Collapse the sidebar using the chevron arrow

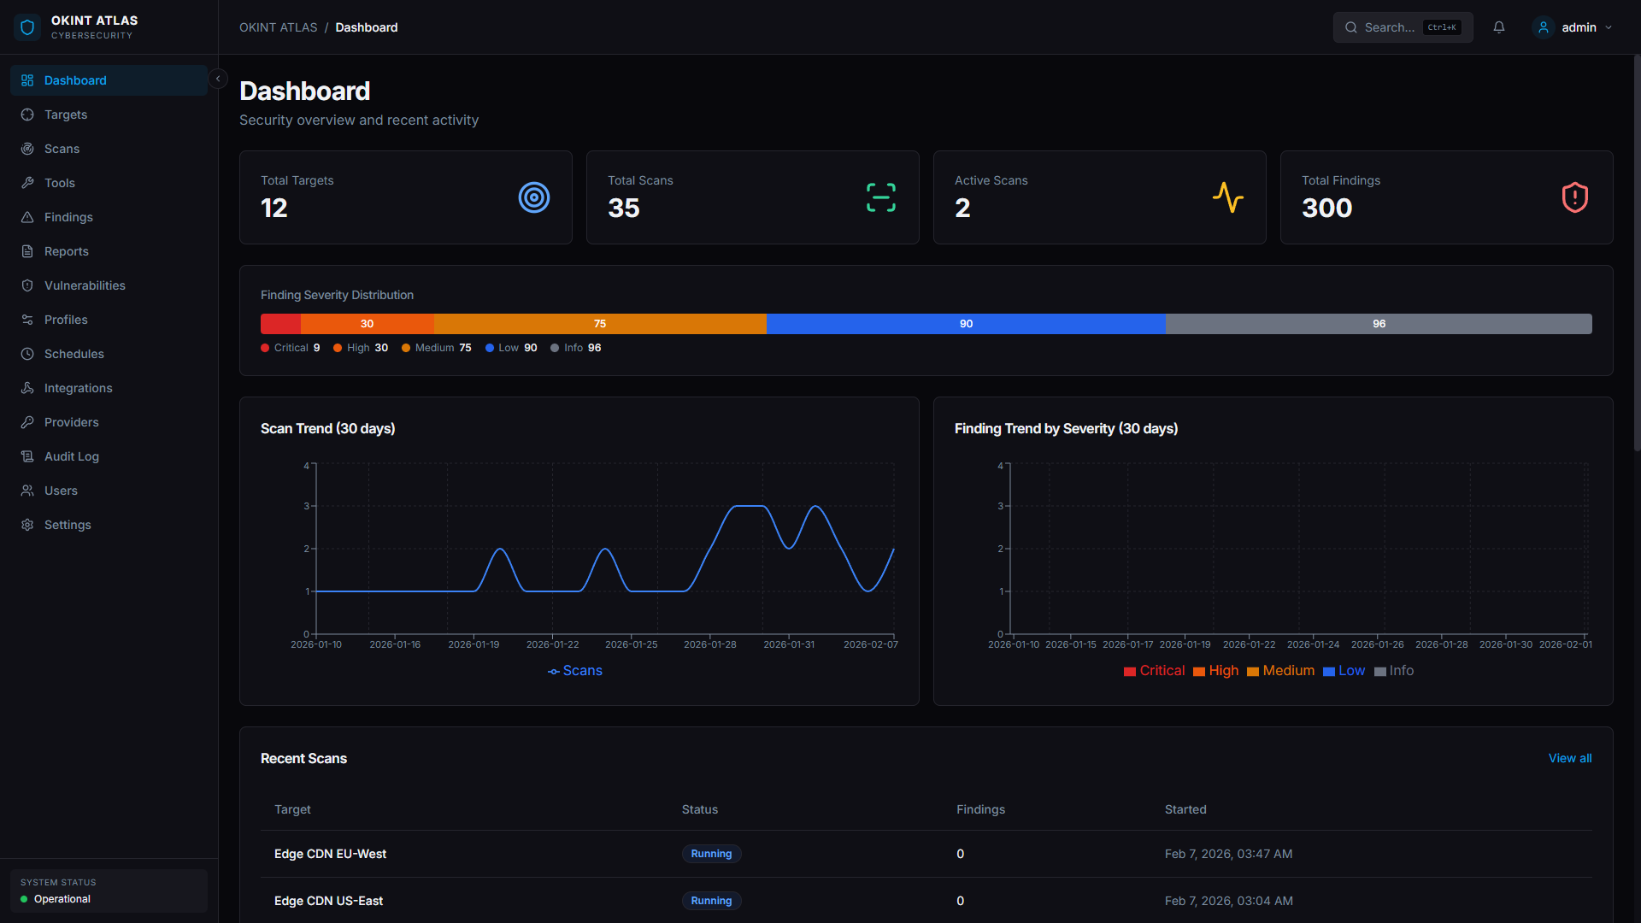coord(218,78)
